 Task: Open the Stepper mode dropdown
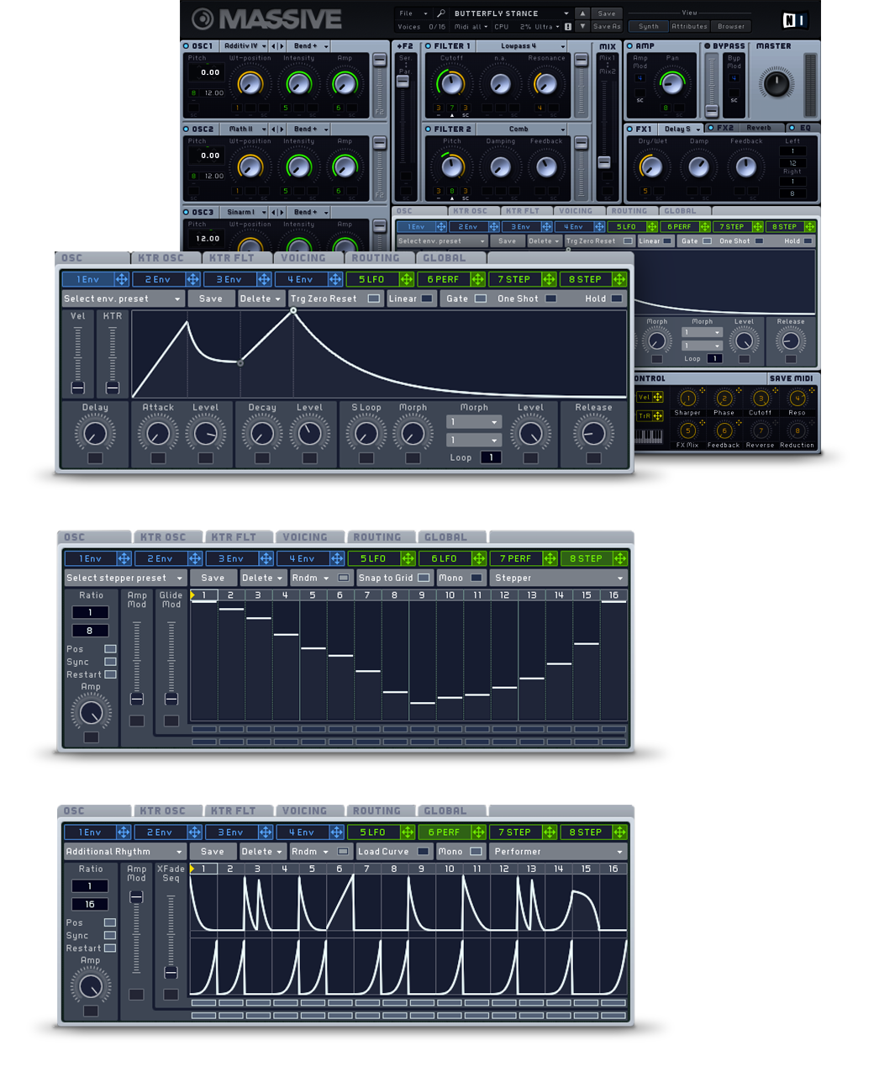(559, 578)
